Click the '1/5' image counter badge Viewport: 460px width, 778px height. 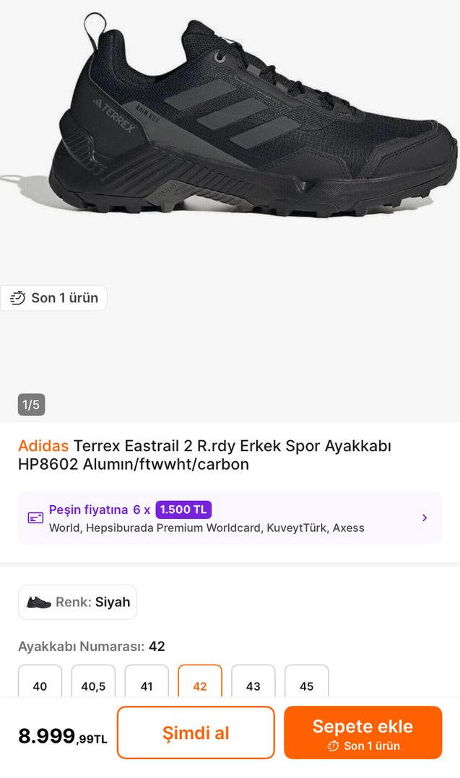pos(31,405)
